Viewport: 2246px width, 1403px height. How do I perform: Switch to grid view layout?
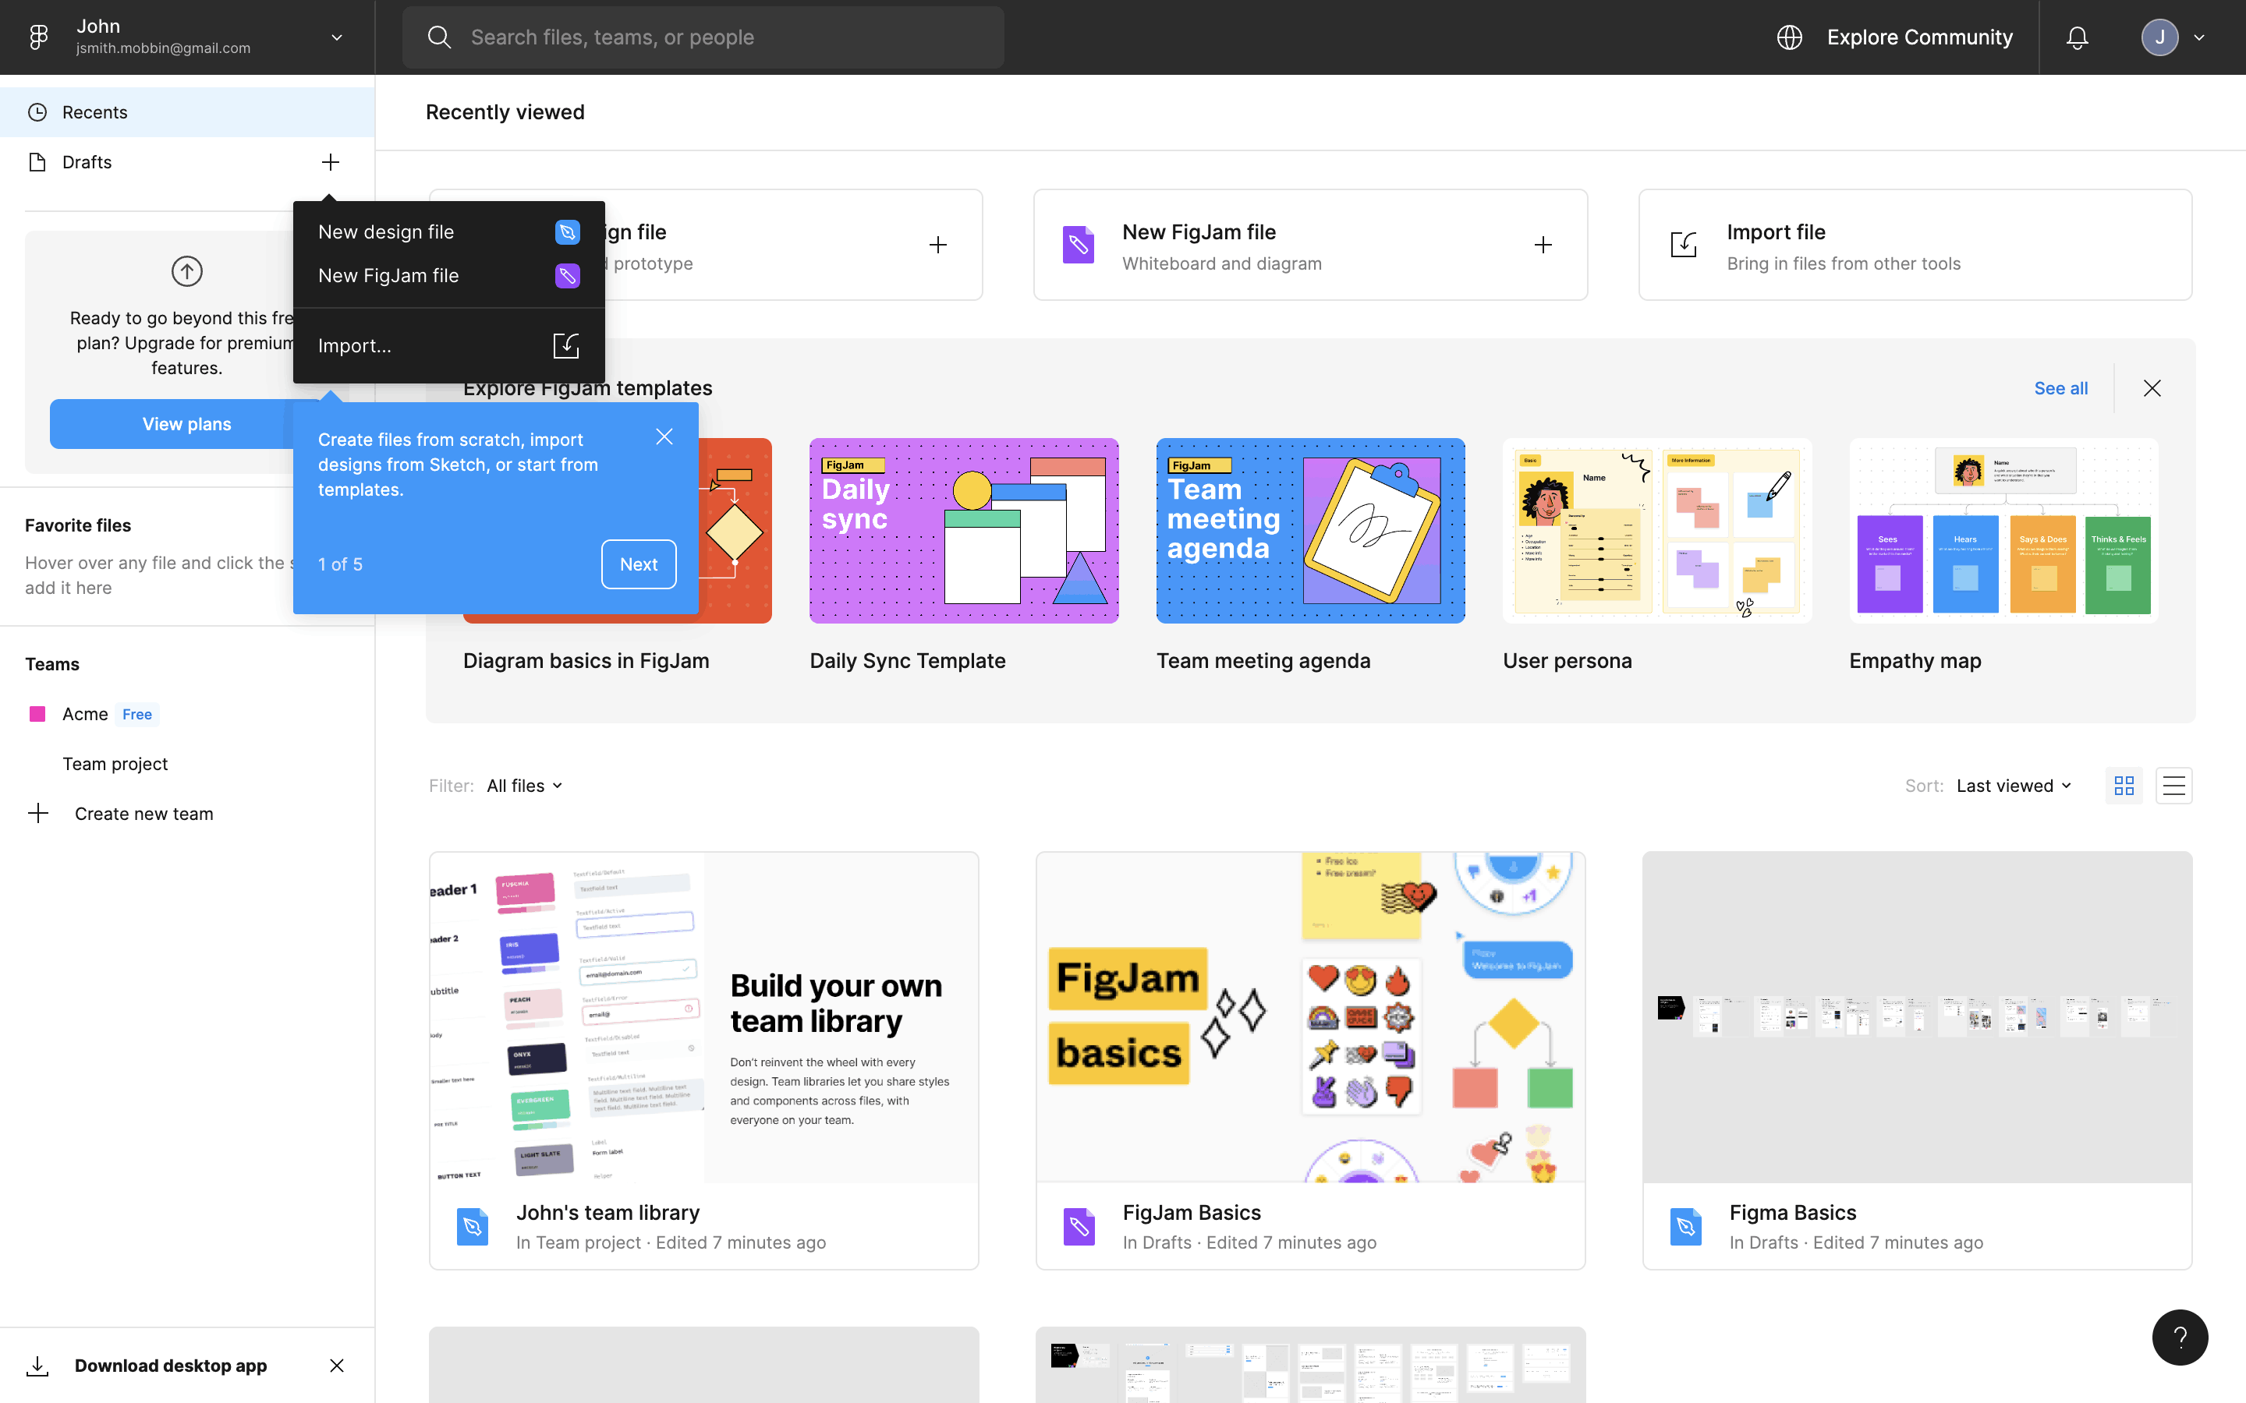tap(2124, 786)
